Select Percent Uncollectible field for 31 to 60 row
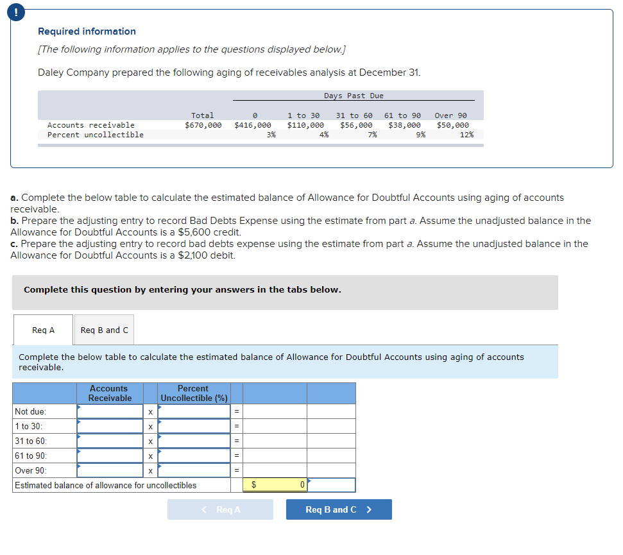The height and width of the screenshot is (555, 623). click(x=194, y=441)
